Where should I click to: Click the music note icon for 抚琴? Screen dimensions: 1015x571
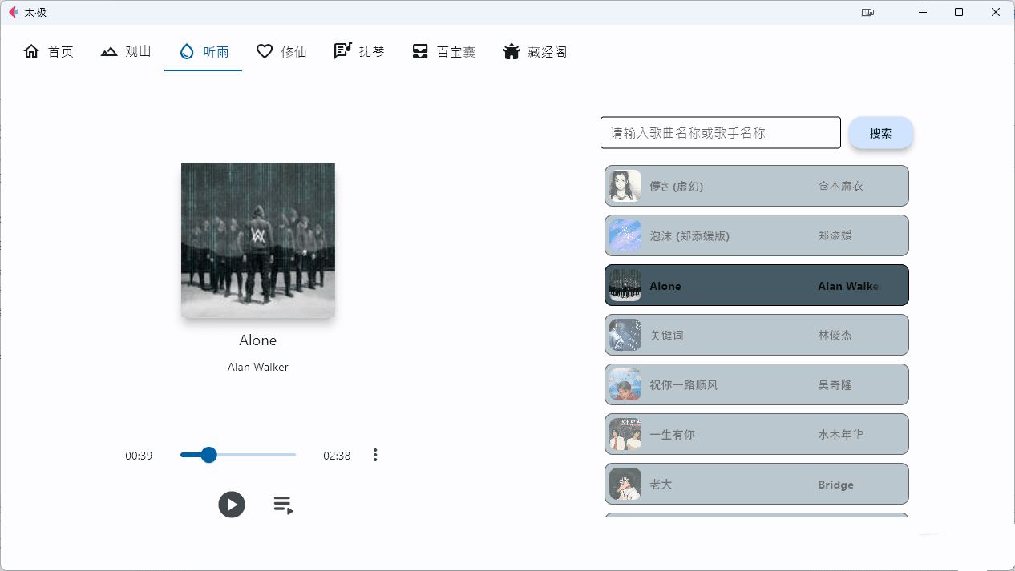click(342, 51)
